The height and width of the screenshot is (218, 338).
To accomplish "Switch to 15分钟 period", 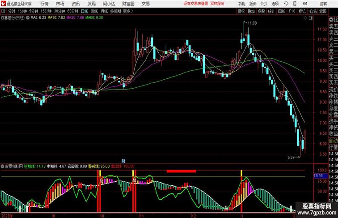I will point(46,11).
